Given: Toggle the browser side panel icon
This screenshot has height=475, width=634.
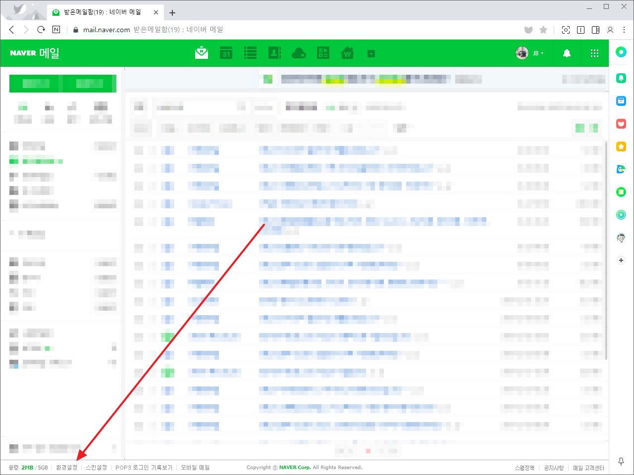Looking at the screenshot, I should pos(595,30).
